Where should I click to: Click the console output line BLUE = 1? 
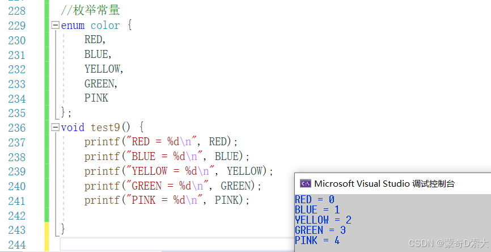(318, 209)
